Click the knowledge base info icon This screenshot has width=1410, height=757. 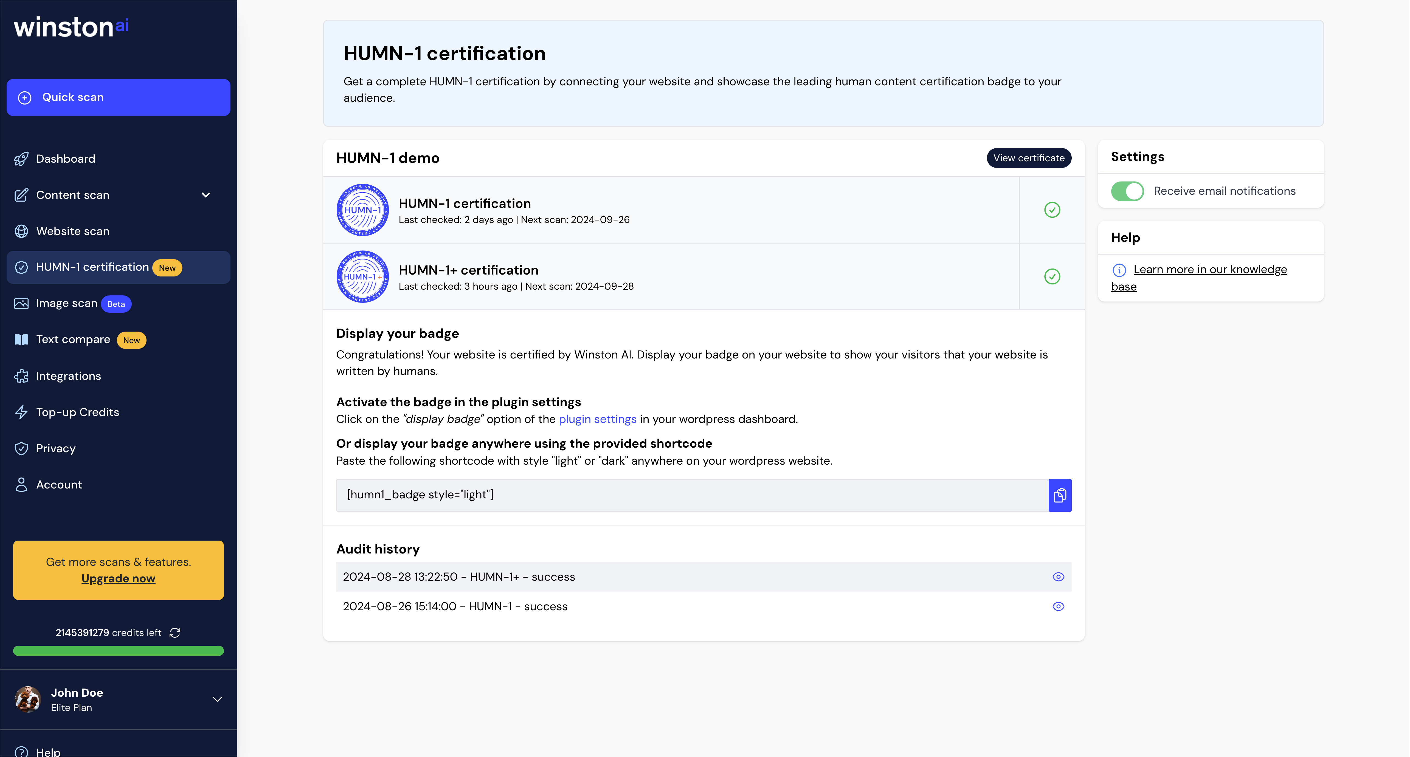click(x=1119, y=270)
